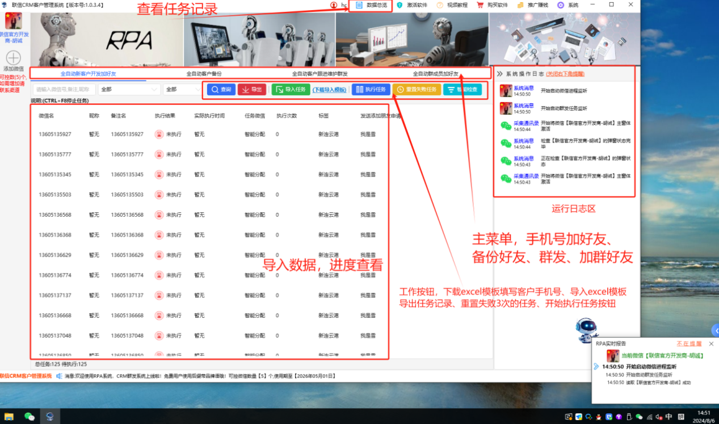Open WeChat from the taskbar
Viewport: 719px width, 424px height.
(x=30, y=416)
